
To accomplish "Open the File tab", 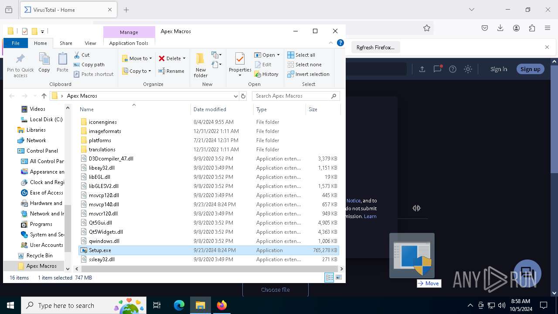I will click(16, 43).
